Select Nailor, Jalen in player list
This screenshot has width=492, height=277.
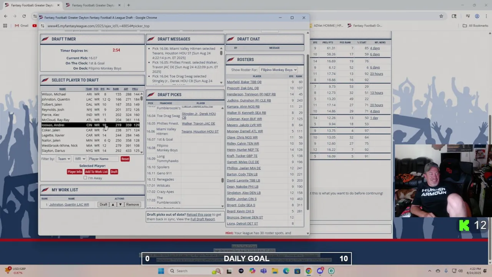(91, 140)
